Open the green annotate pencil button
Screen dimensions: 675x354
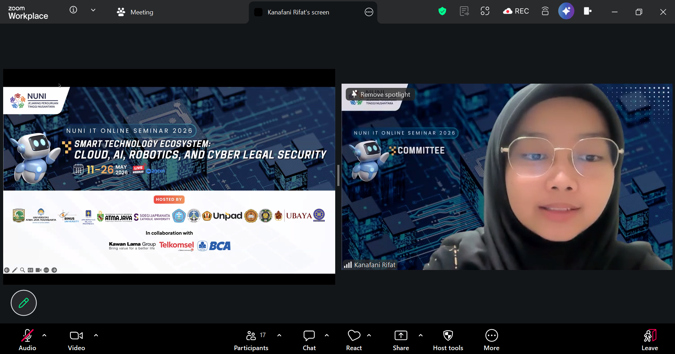pyautogui.click(x=24, y=303)
